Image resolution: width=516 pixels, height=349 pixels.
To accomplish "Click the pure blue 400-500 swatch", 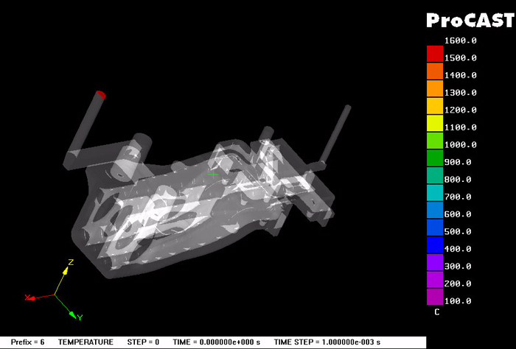I will click(435, 245).
